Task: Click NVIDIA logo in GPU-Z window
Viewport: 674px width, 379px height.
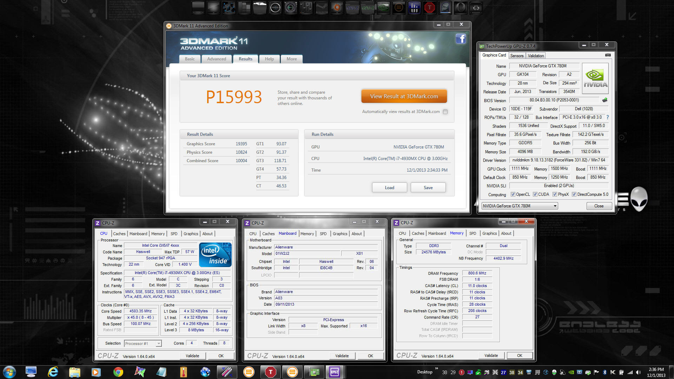Action: [595, 79]
